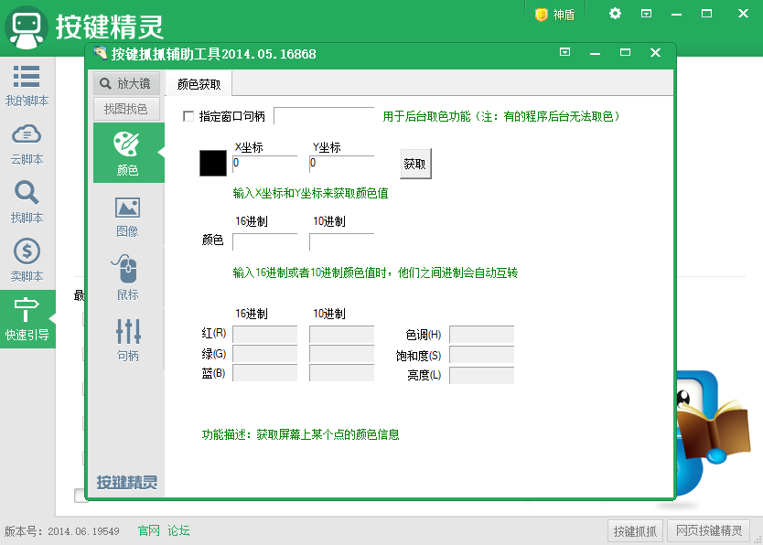Click the 找图找色 button
This screenshot has height=545, width=763.
point(126,109)
